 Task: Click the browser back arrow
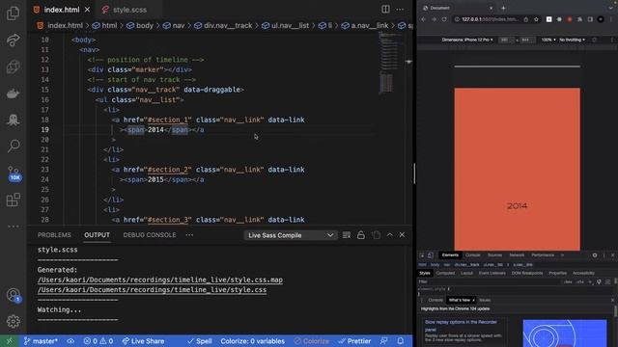tap(424, 19)
